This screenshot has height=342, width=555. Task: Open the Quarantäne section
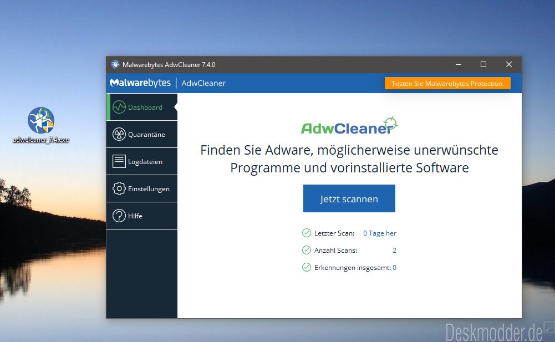tap(142, 134)
